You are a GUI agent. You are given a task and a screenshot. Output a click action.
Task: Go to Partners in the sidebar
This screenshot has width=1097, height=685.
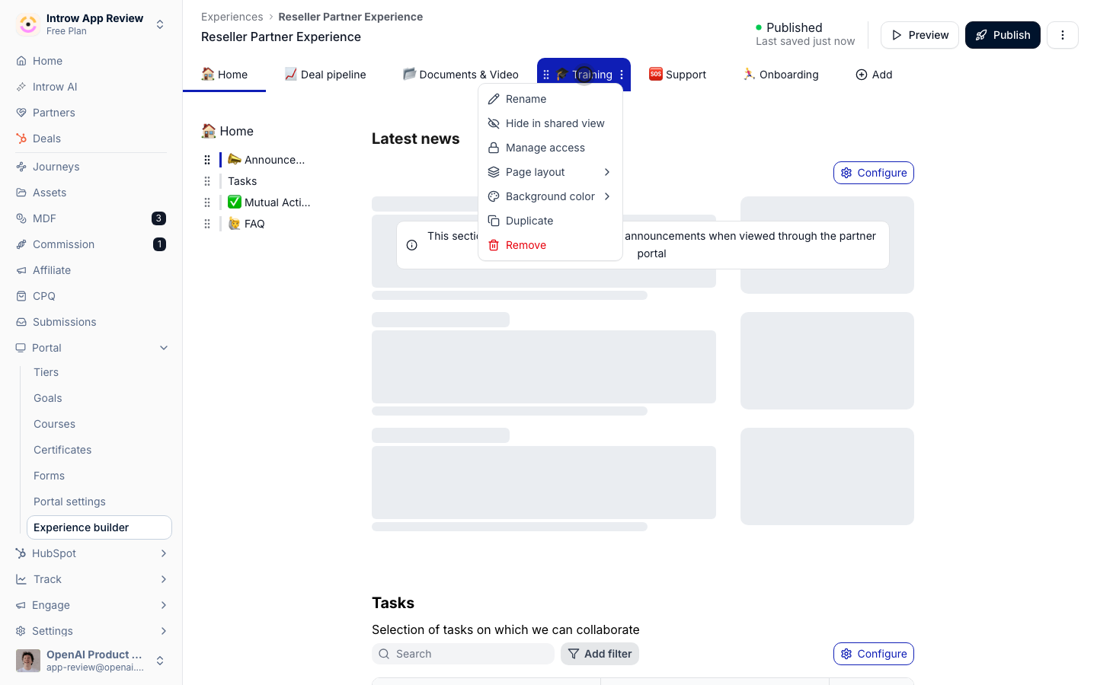click(91, 113)
